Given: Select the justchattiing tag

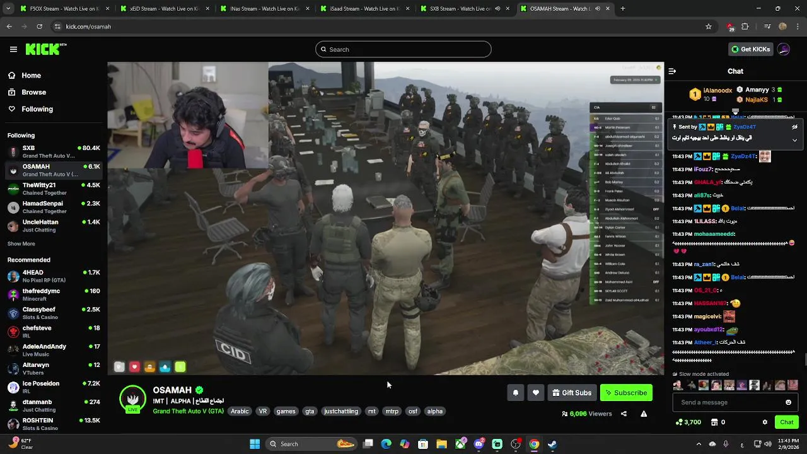Looking at the screenshot, I should [341, 411].
